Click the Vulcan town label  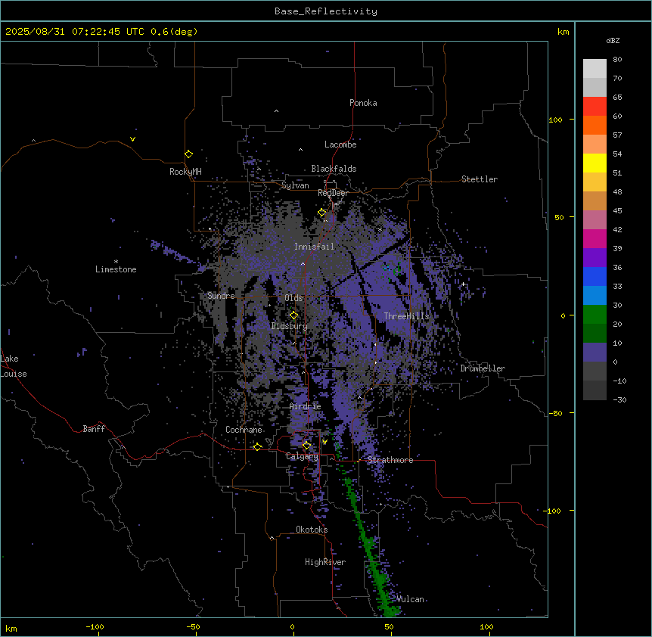tap(410, 599)
